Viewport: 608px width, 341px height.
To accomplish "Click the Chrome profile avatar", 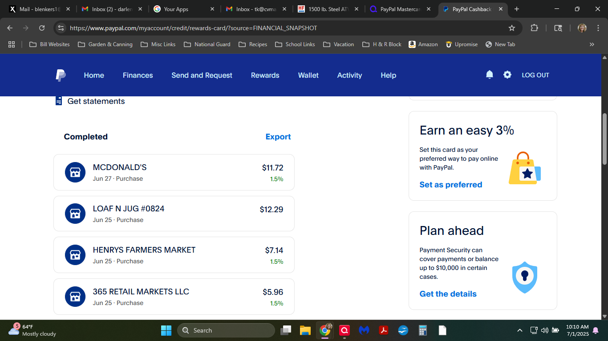I will [582, 28].
